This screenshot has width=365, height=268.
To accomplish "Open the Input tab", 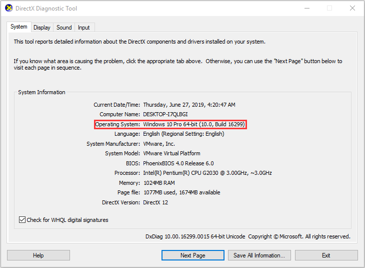I will click(84, 28).
